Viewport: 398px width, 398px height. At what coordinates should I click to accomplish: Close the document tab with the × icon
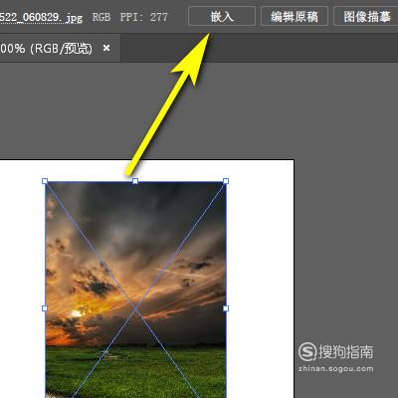[106, 49]
